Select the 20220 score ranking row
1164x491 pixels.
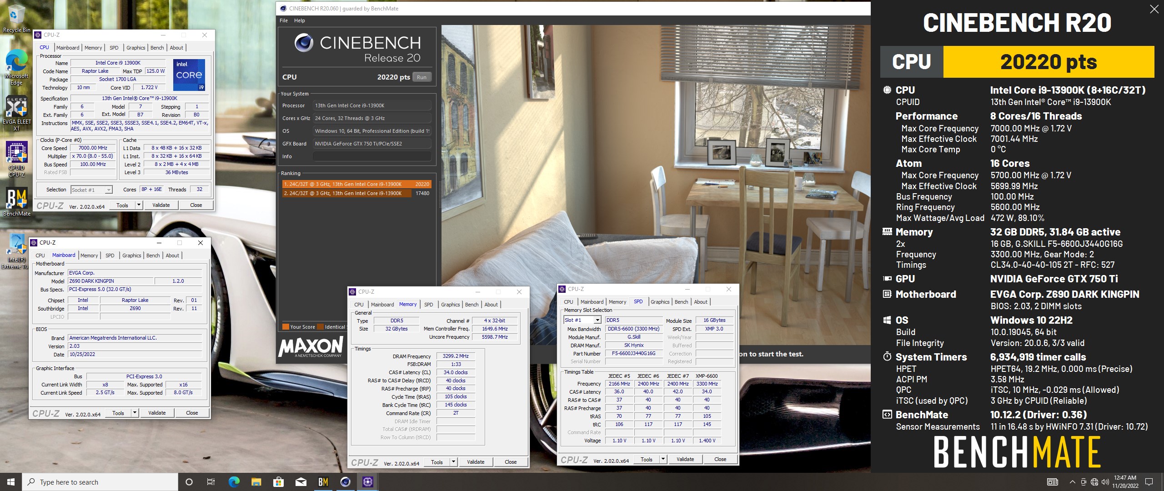click(356, 184)
